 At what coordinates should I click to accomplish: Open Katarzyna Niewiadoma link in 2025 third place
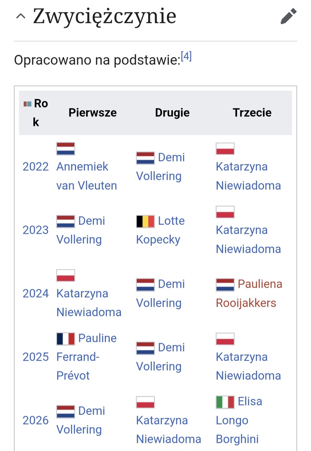(x=248, y=366)
